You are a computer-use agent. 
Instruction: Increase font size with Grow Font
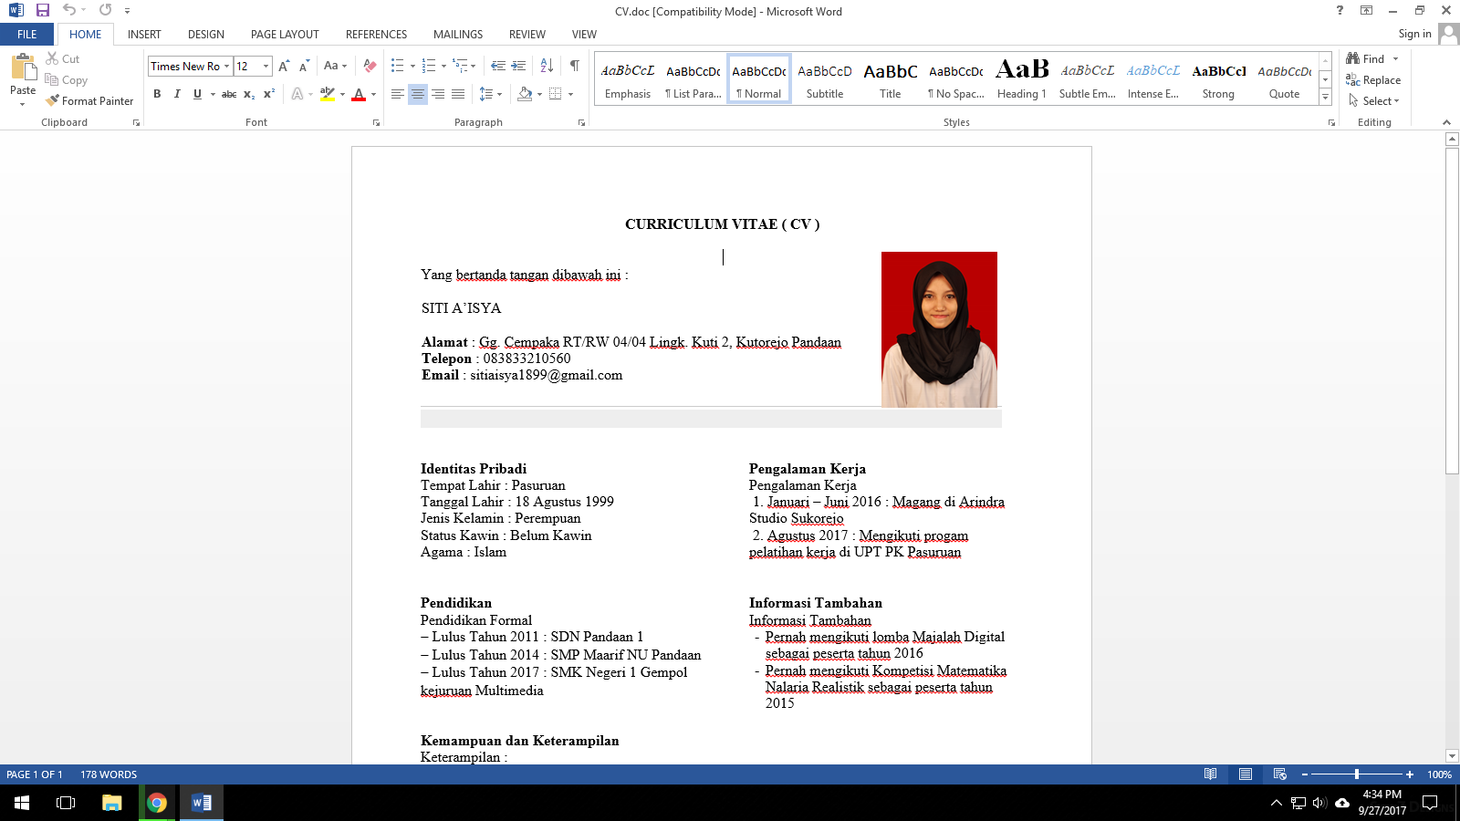284,66
